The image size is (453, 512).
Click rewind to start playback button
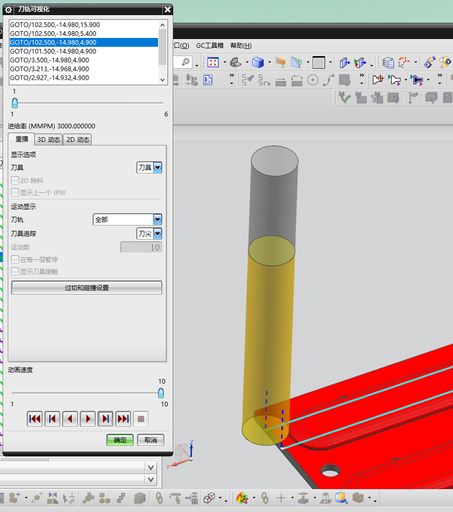click(35, 419)
